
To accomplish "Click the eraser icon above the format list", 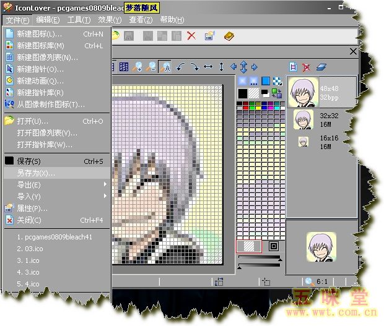I will [321, 67].
